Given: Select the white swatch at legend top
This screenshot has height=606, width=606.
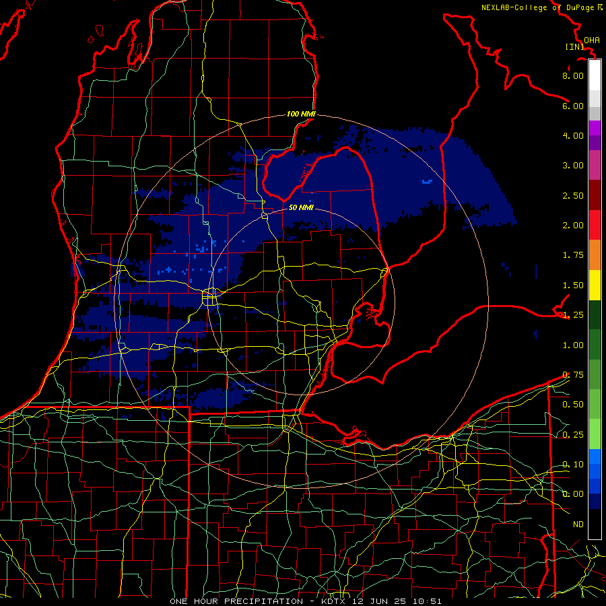Looking at the screenshot, I should (595, 75).
